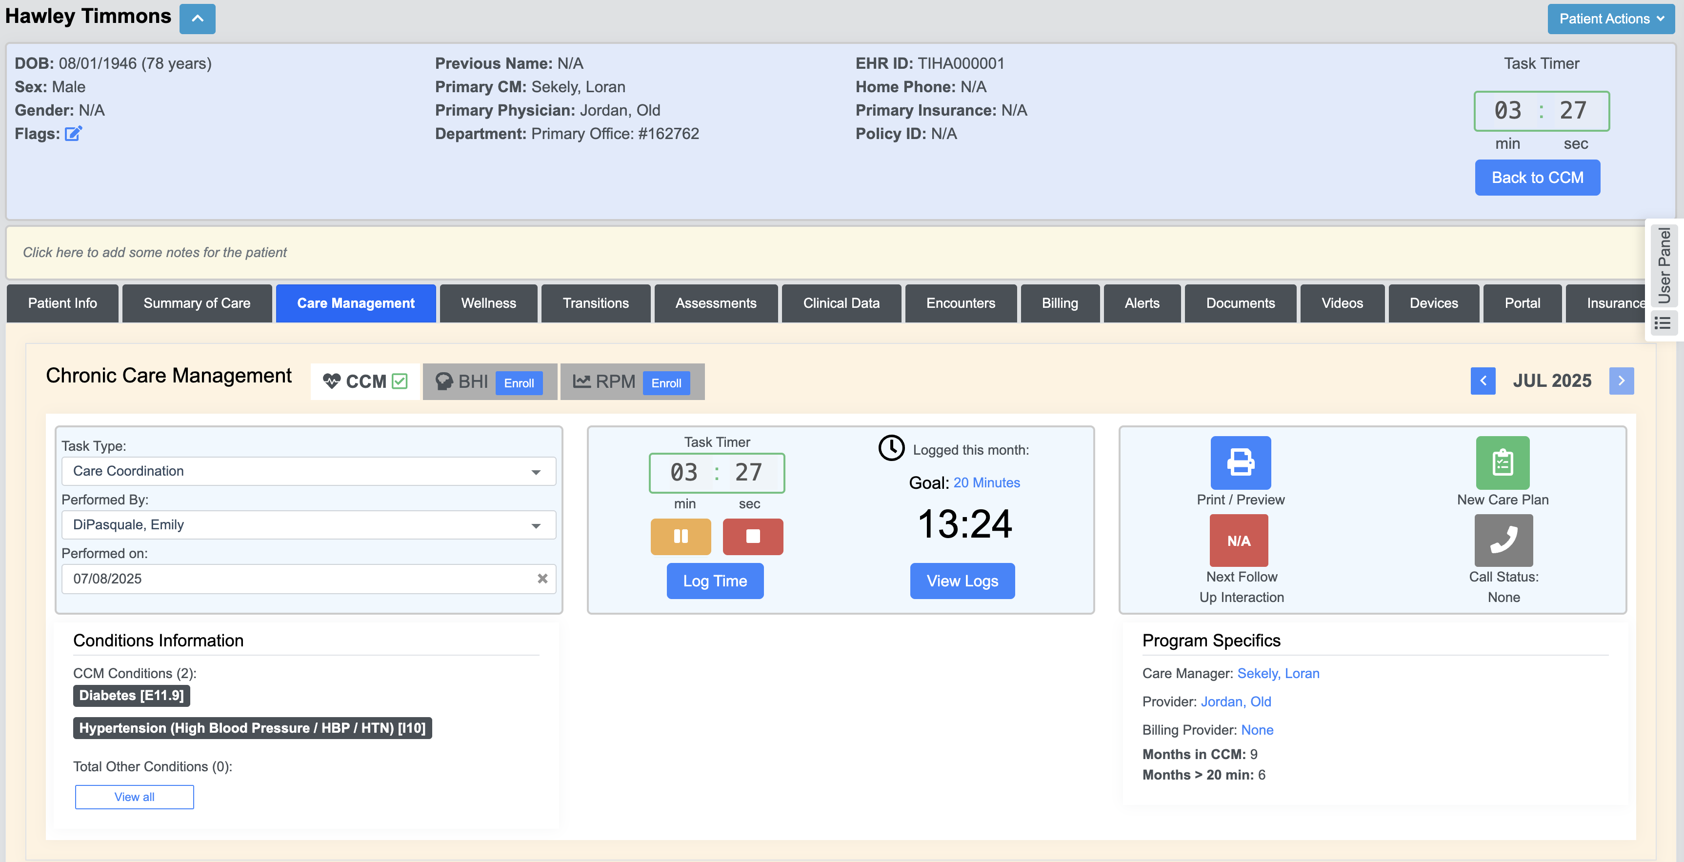Image resolution: width=1684 pixels, height=862 pixels.
Task: Open the Encounters tab
Action: click(960, 303)
